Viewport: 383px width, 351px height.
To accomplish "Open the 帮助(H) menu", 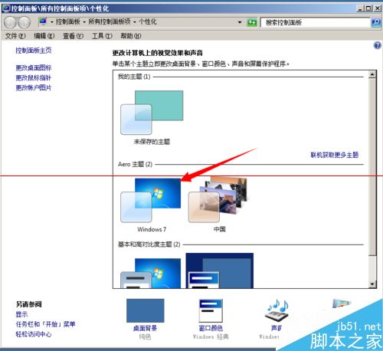I will 131,36.
